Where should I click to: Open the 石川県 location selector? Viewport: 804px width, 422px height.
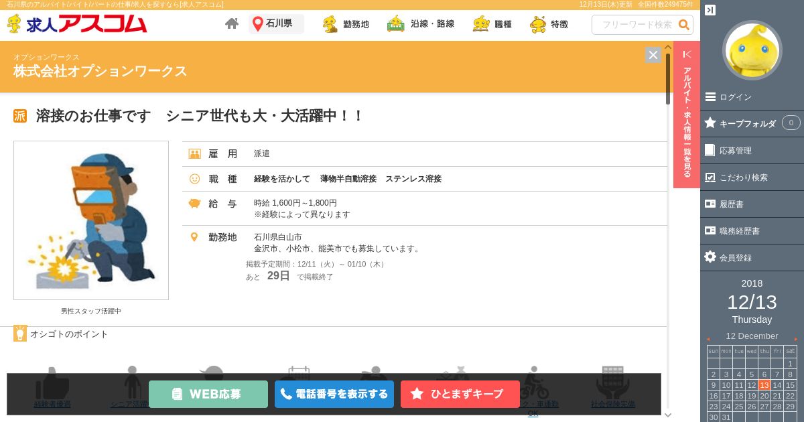point(276,24)
